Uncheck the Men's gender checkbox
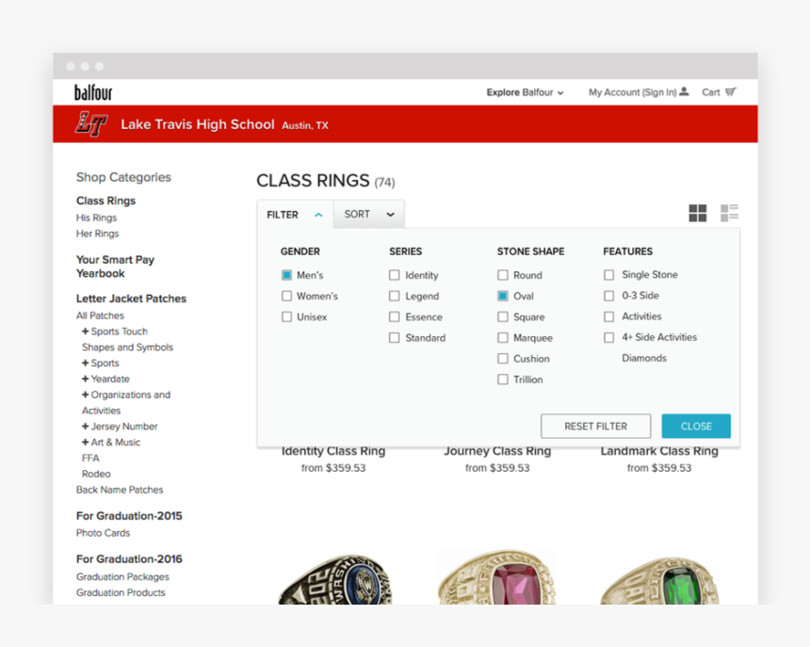 pyautogui.click(x=286, y=275)
